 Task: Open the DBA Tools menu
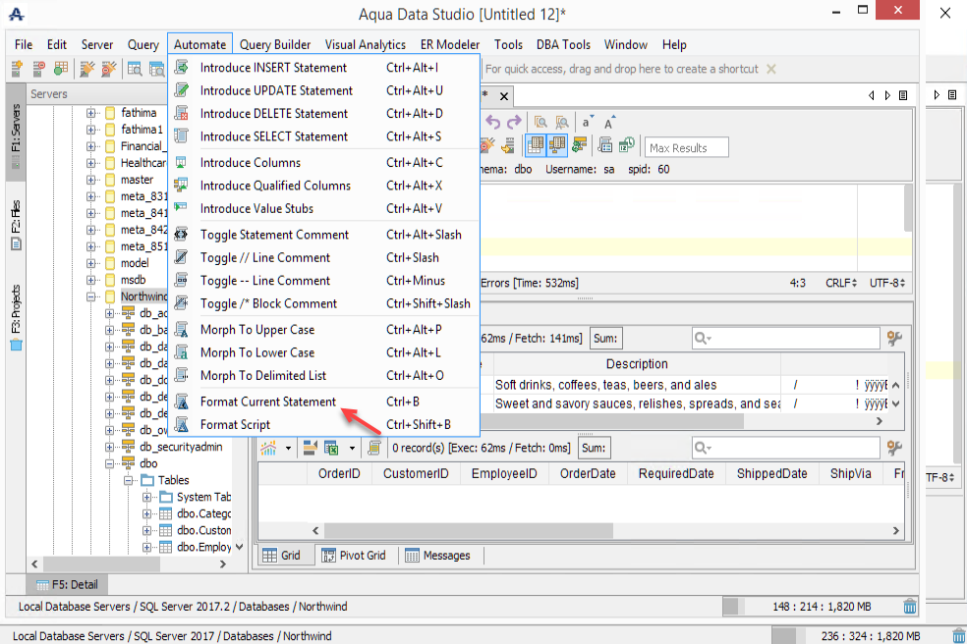[x=563, y=44]
